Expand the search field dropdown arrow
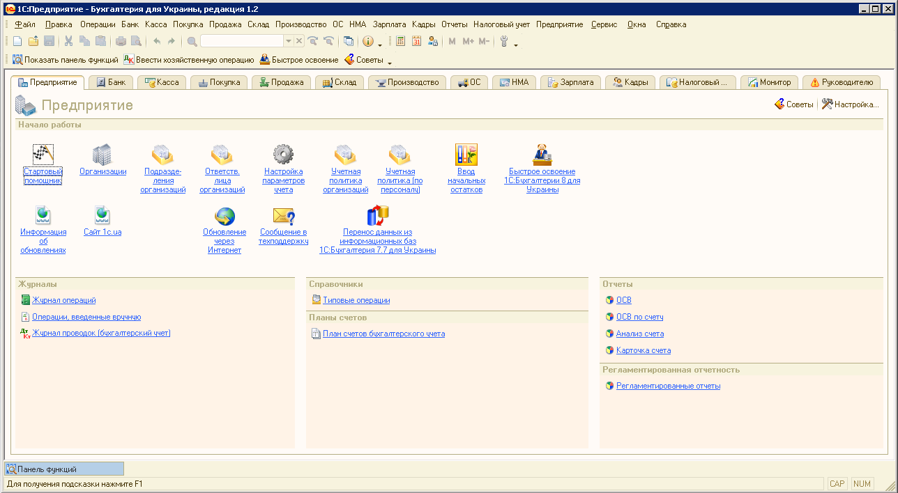 (x=289, y=41)
